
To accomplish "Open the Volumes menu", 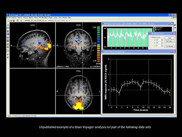I will pyautogui.click(x=26, y=18).
